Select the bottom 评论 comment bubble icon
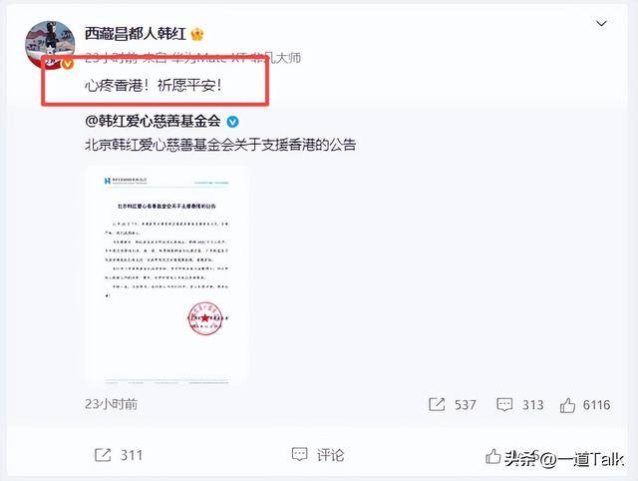The width and height of the screenshot is (638, 481). (x=299, y=454)
